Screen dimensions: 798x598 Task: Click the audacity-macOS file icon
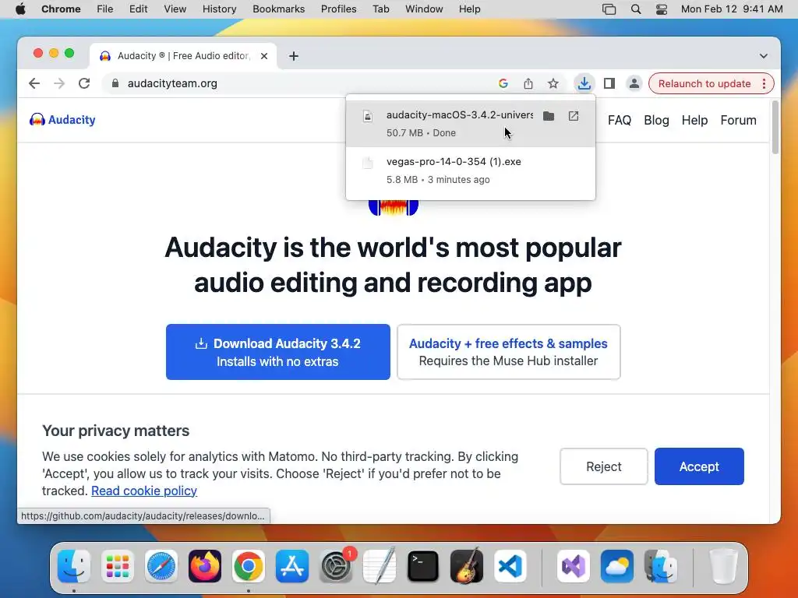368,116
